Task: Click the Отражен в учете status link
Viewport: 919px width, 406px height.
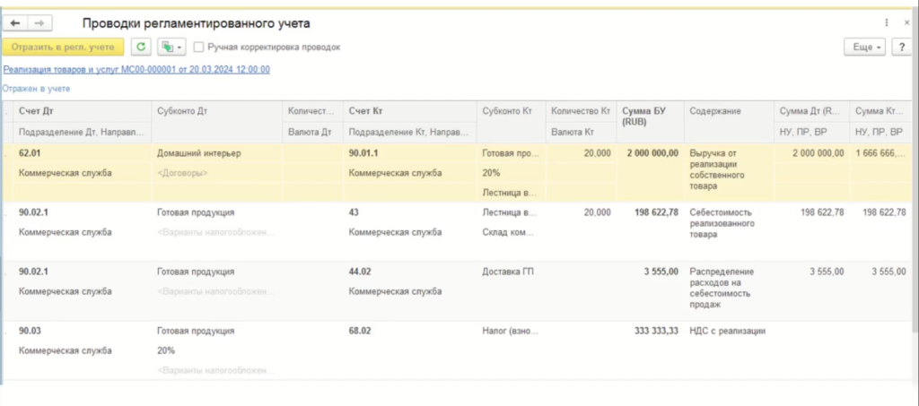Action: (36, 89)
